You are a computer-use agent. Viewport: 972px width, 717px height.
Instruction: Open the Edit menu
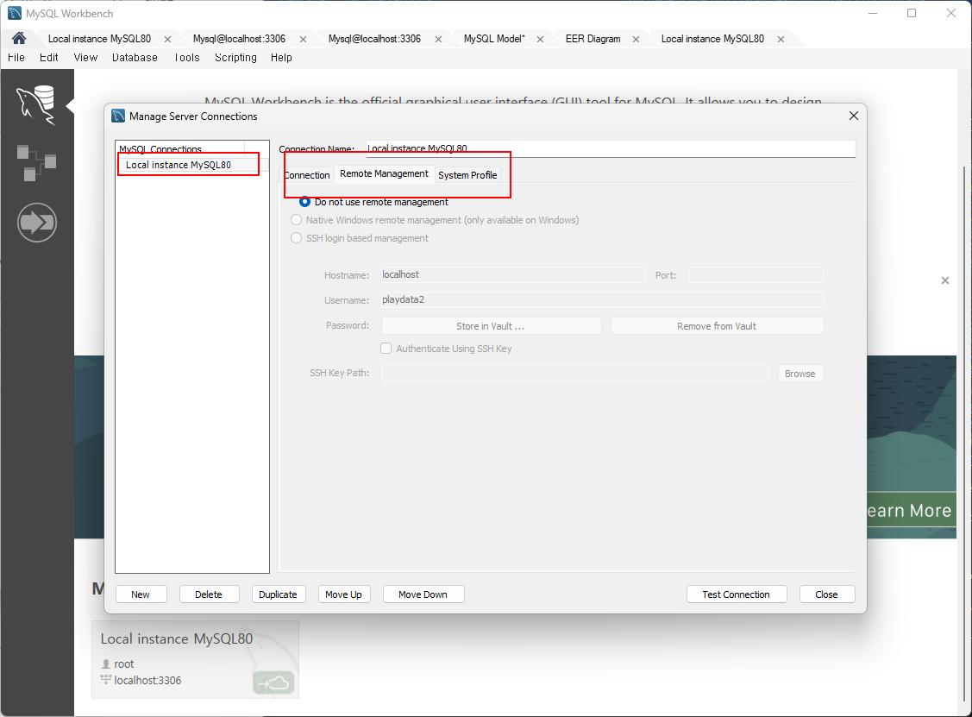[x=49, y=57]
